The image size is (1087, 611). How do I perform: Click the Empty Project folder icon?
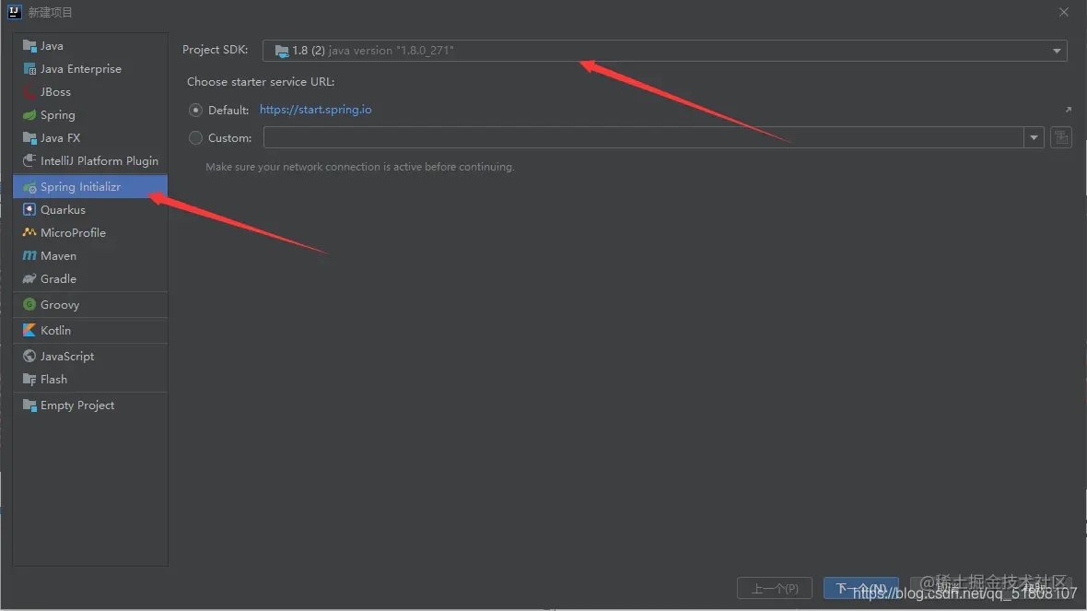coord(29,405)
